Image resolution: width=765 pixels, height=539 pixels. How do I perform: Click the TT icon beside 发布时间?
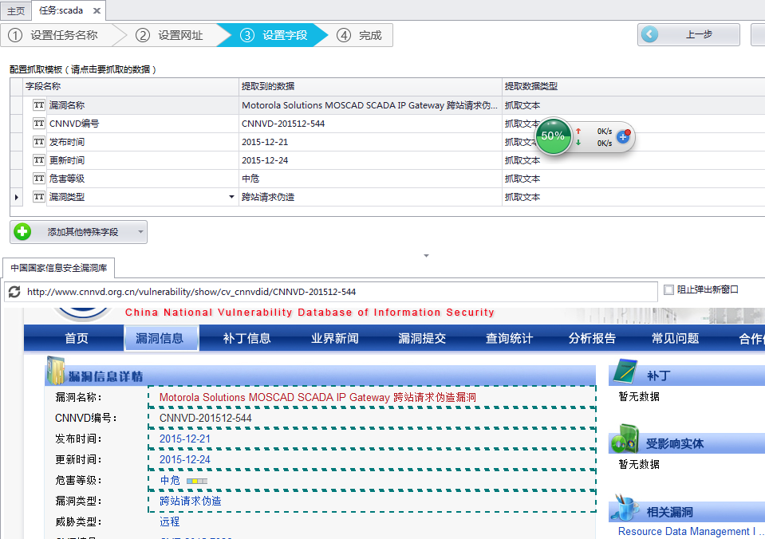[39, 142]
